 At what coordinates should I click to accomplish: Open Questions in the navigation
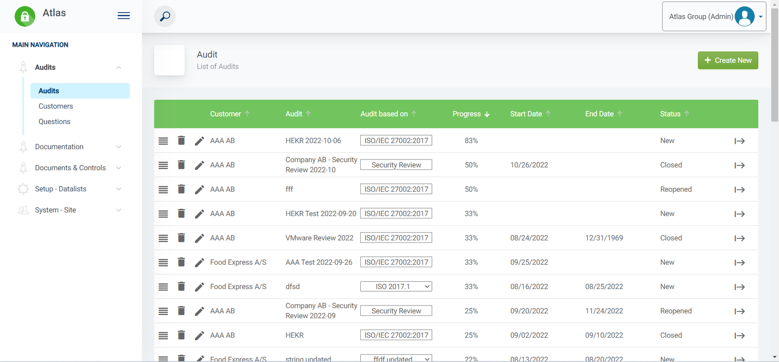(55, 122)
